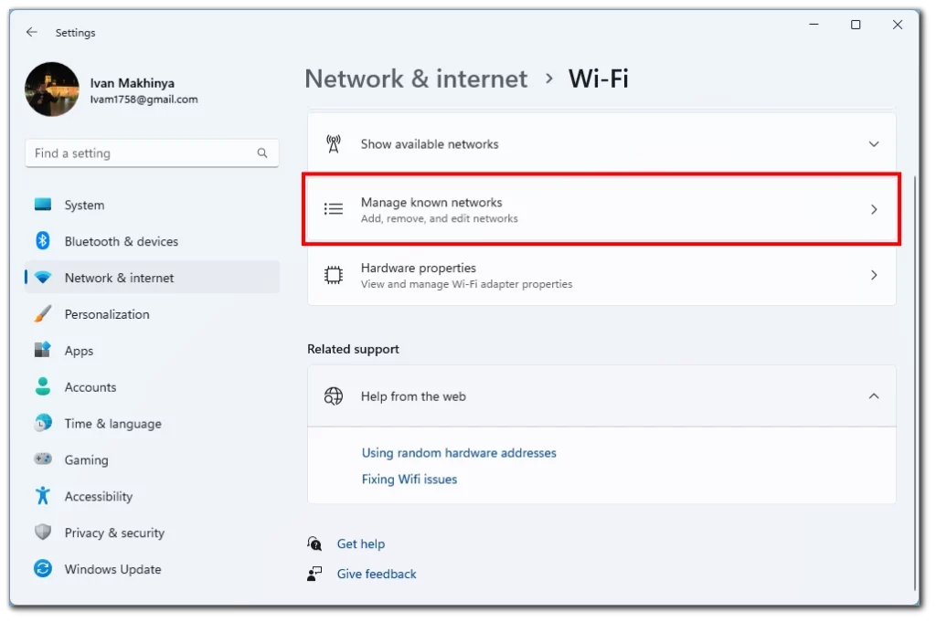Click the magnifier search icon
Viewport: 936px width, 622px height.
[x=262, y=153]
